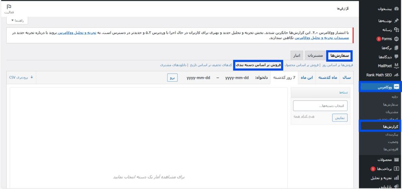
Task: Click the فعالیت flag icon
Action: [x=9, y=7]
